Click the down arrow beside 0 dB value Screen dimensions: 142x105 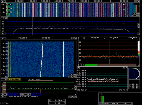[50, 103]
